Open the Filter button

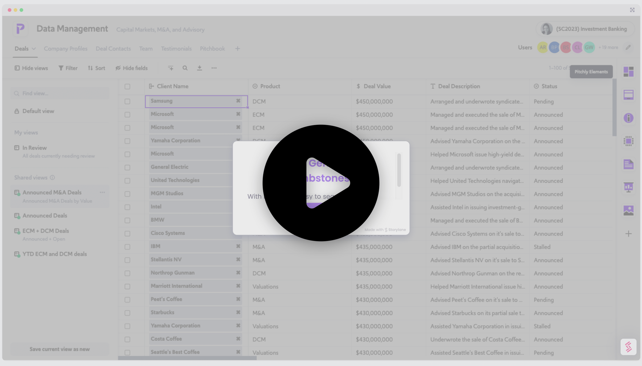coord(68,68)
